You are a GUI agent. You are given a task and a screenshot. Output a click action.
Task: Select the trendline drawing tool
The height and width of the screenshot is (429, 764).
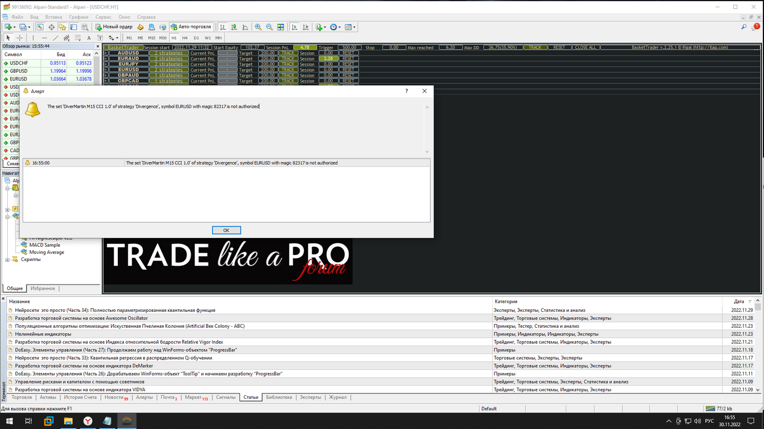(56, 38)
